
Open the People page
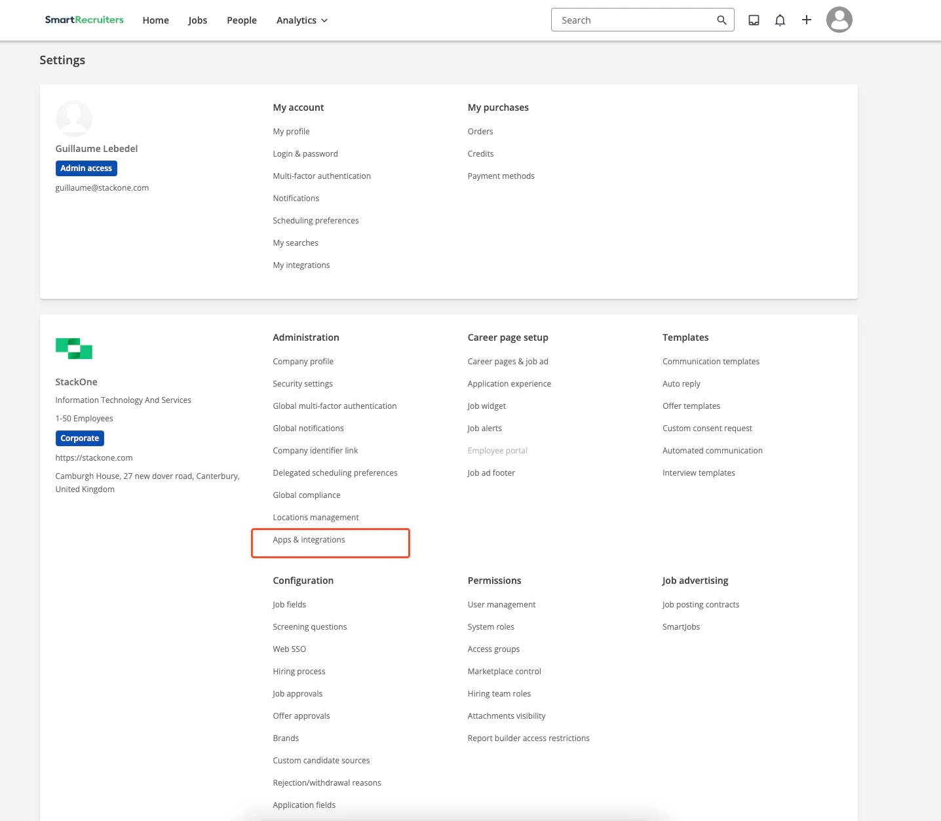[241, 20]
